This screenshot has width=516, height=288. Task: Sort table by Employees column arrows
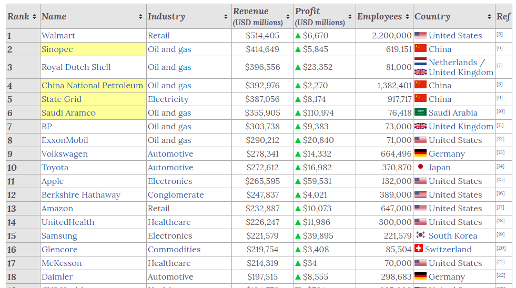(407, 17)
